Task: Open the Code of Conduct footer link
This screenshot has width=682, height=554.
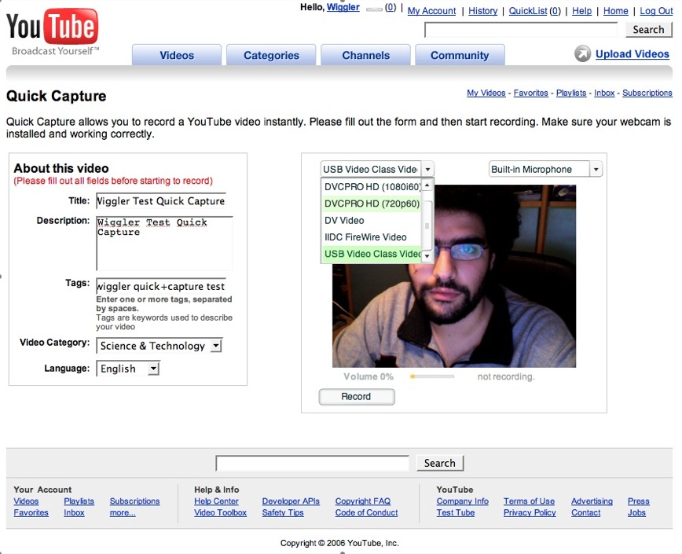Action: (x=366, y=512)
